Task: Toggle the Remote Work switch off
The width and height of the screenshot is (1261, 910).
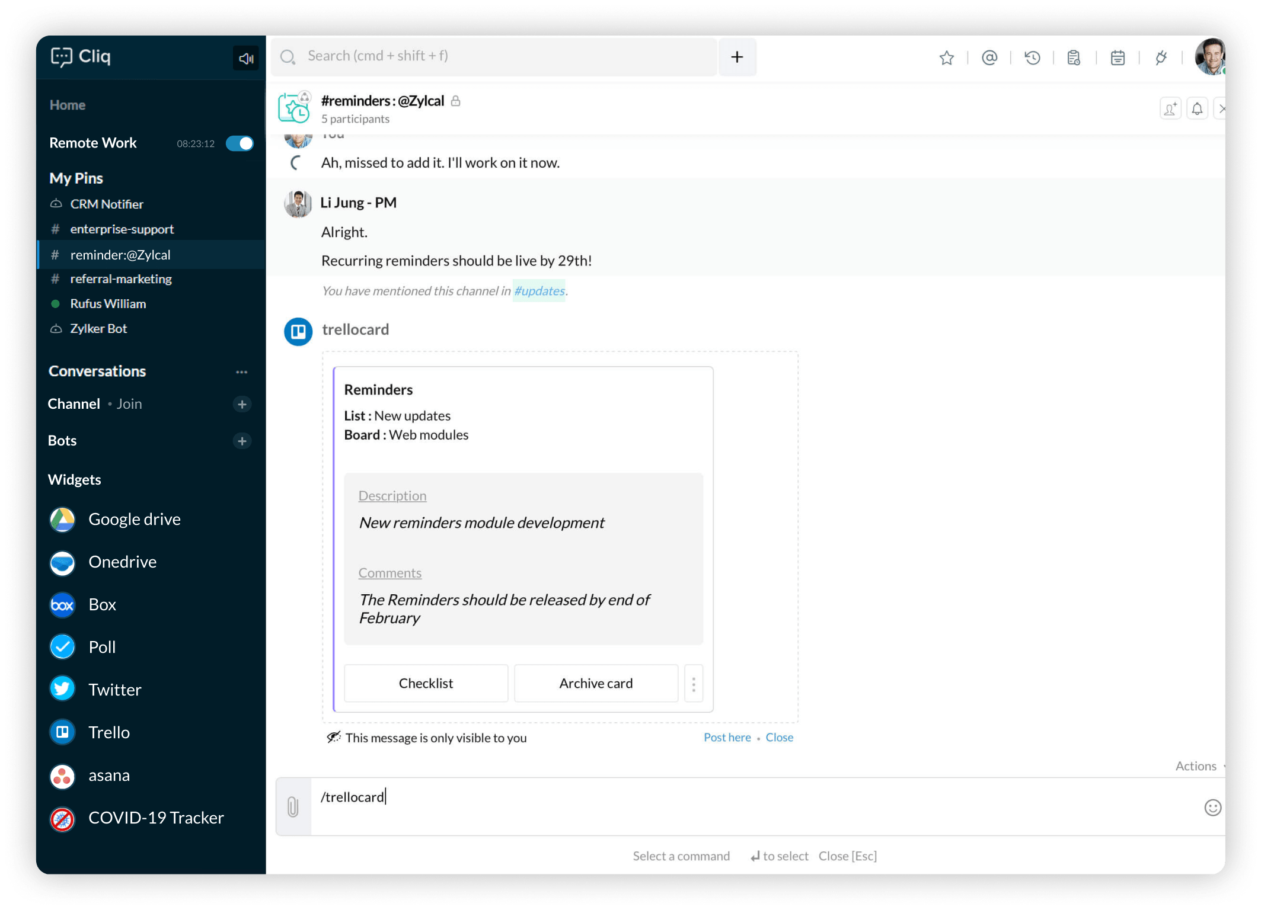Action: point(240,143)
